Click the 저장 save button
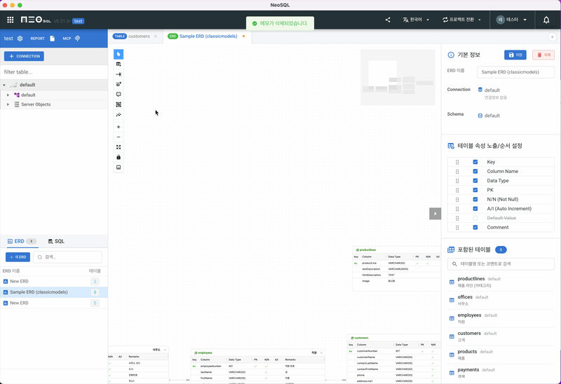Image resolution: width=561 pixels, height=384 pixels. [515, 55]
